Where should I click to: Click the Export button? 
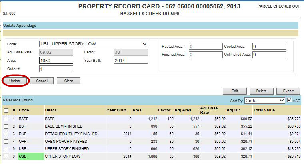pyautogui.click(x=288, y=91)
